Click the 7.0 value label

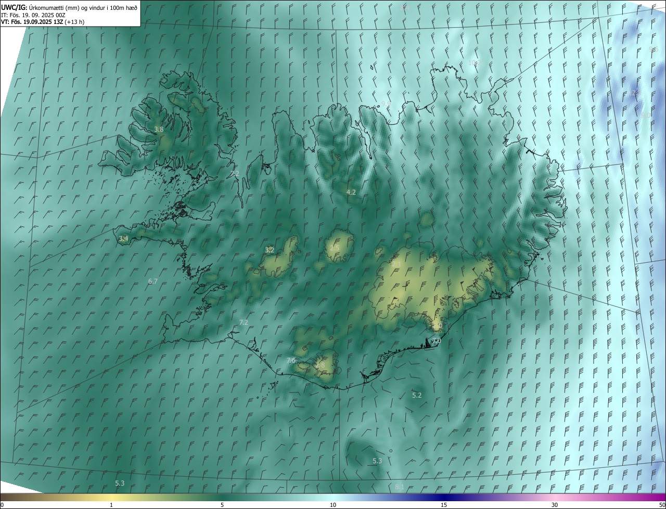[436, 341]
